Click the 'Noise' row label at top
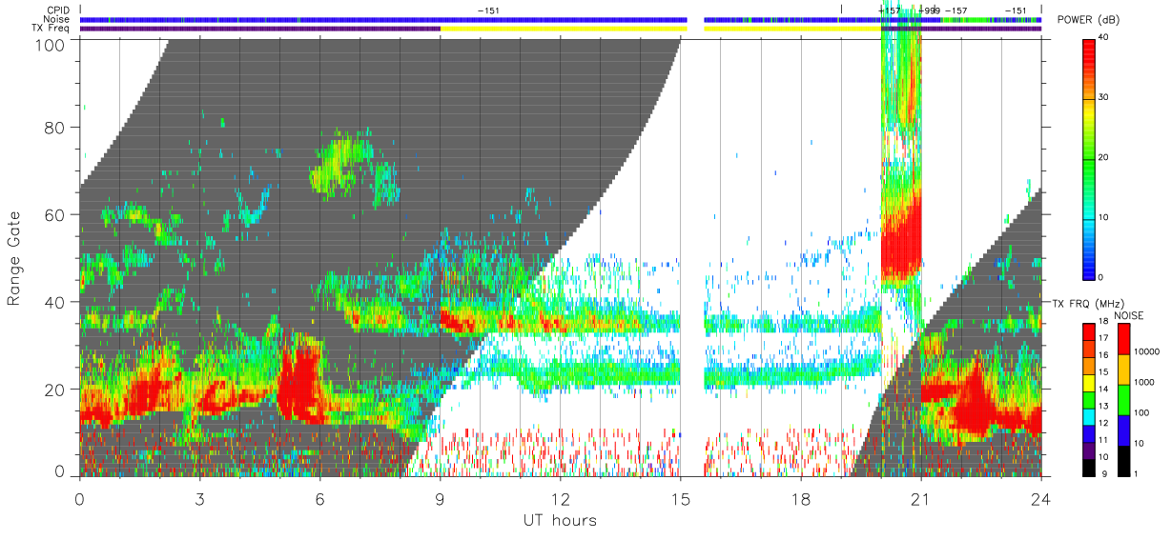Viewport: 1171px width, 540px height. coord(57,19)
